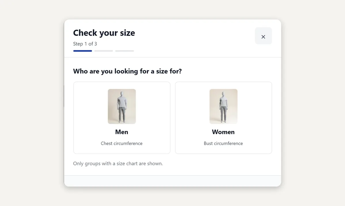Select the Men size group card
The height and width of the screenshot is (206, 345).
[122, 118]
